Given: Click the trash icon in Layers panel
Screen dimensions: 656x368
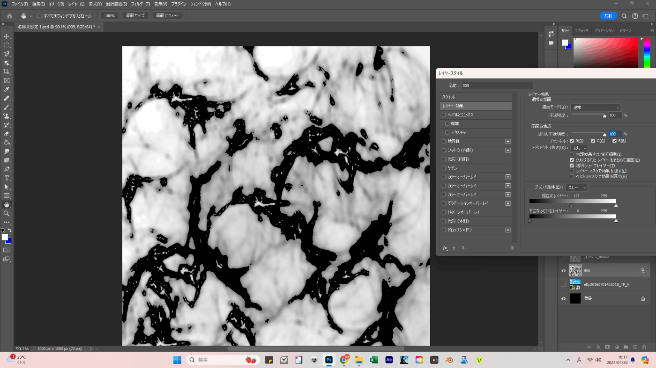Looking at the screenshot, I should coord(645,347).
